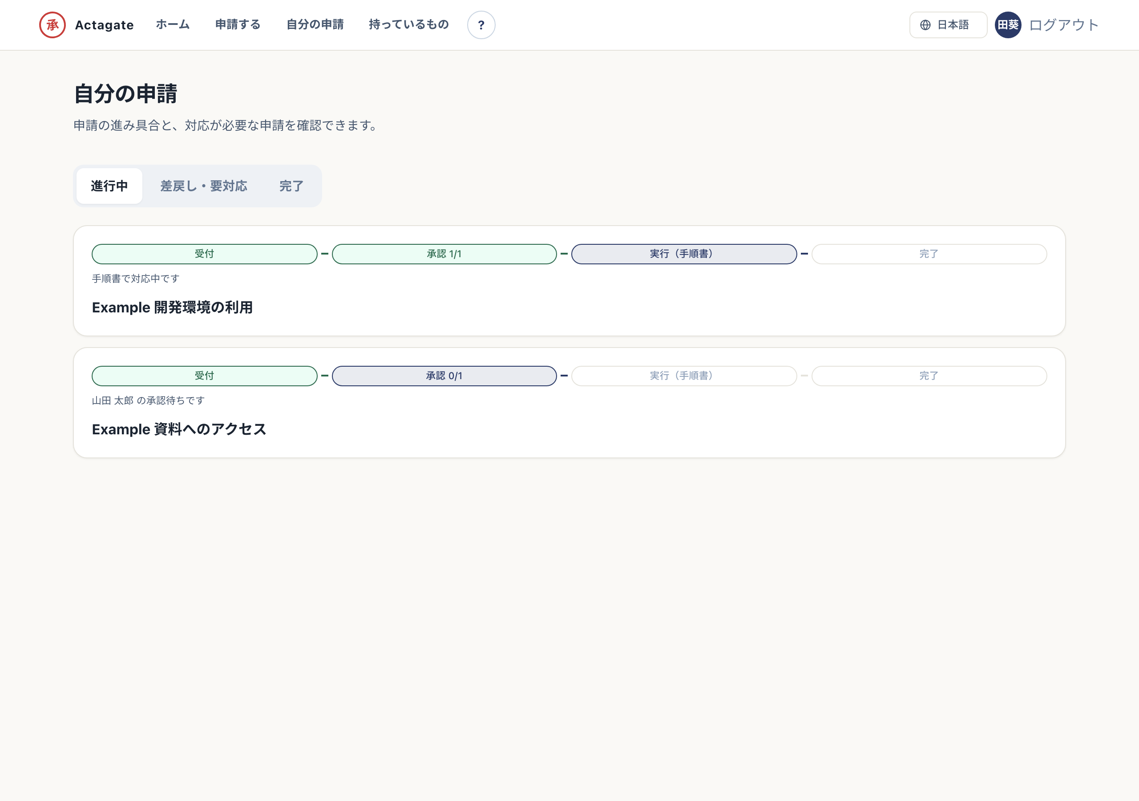Viewport: 1139px width, 801px height.
Task: Click greyed 実行（手順書）step in 資料へのアクセス card
Action: click(x=684, y=376)
